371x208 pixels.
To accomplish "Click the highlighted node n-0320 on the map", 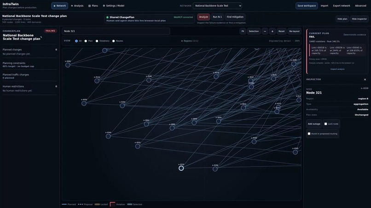I will [x=181, y=168].
